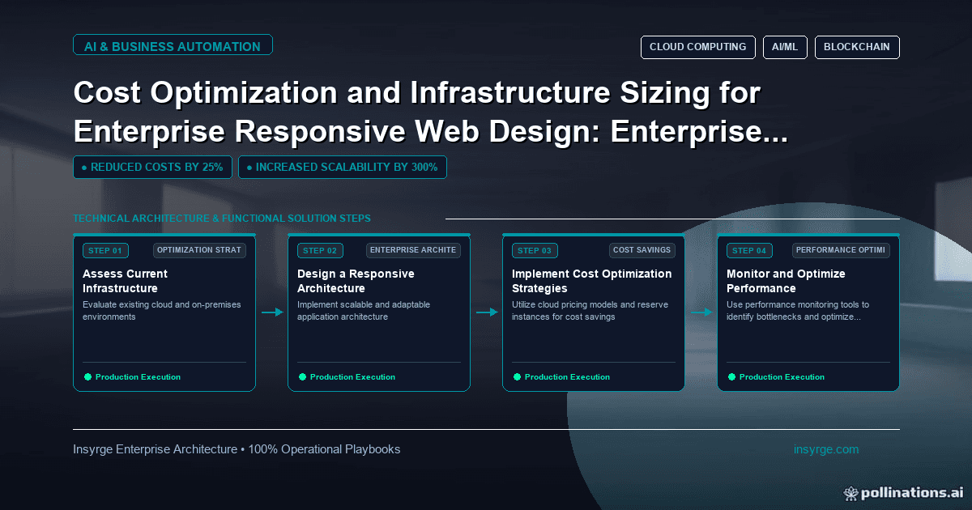Click the pollinations.ai logo icon
Viewport: 972px width, 510px height.
(x=850, y=492)
